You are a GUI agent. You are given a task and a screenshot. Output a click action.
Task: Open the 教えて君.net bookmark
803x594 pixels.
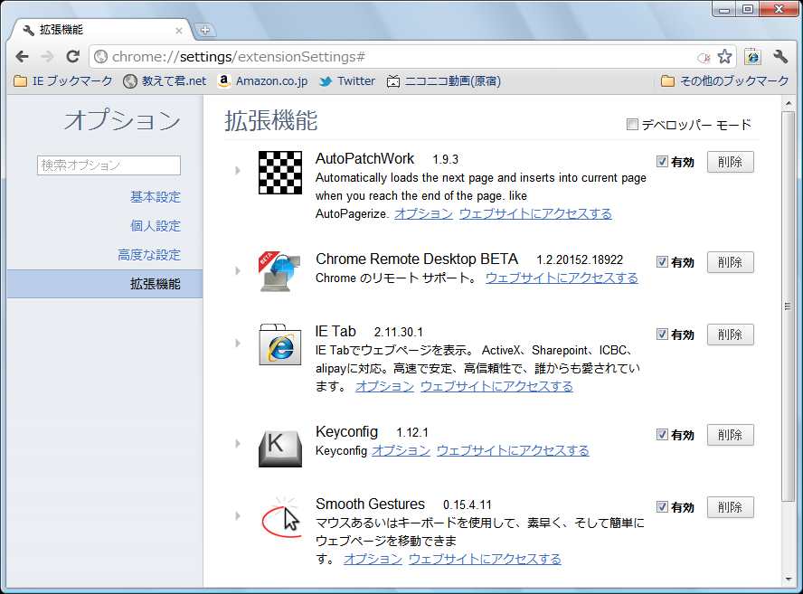coord(165,80)
